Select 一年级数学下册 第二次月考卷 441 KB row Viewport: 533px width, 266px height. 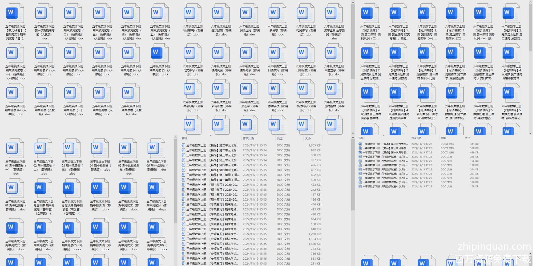tap(384, 144)
